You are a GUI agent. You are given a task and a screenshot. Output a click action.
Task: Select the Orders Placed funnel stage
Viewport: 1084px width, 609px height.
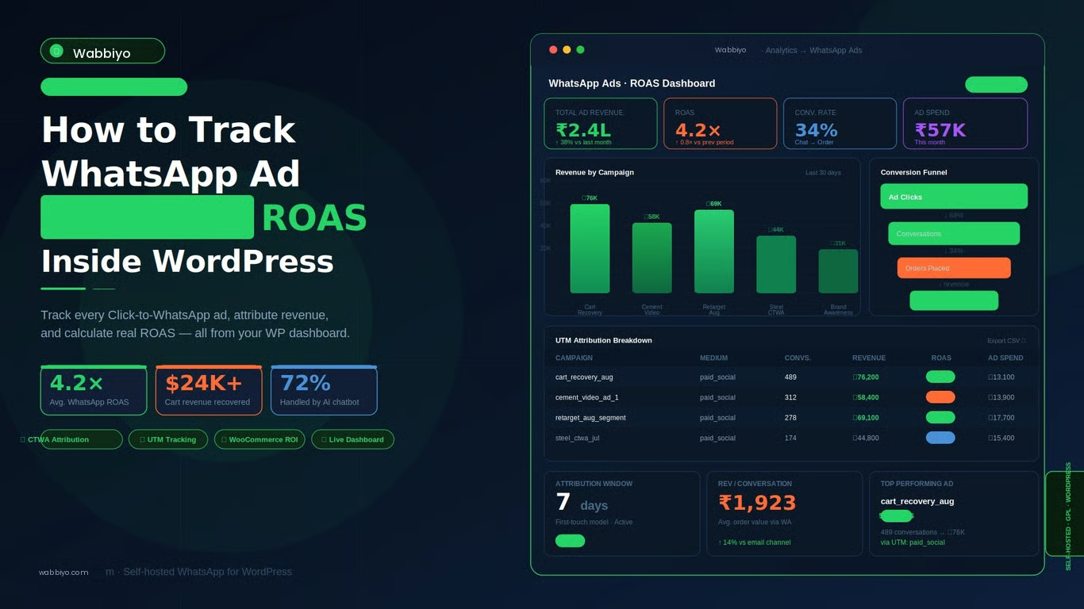click(954, 268)
